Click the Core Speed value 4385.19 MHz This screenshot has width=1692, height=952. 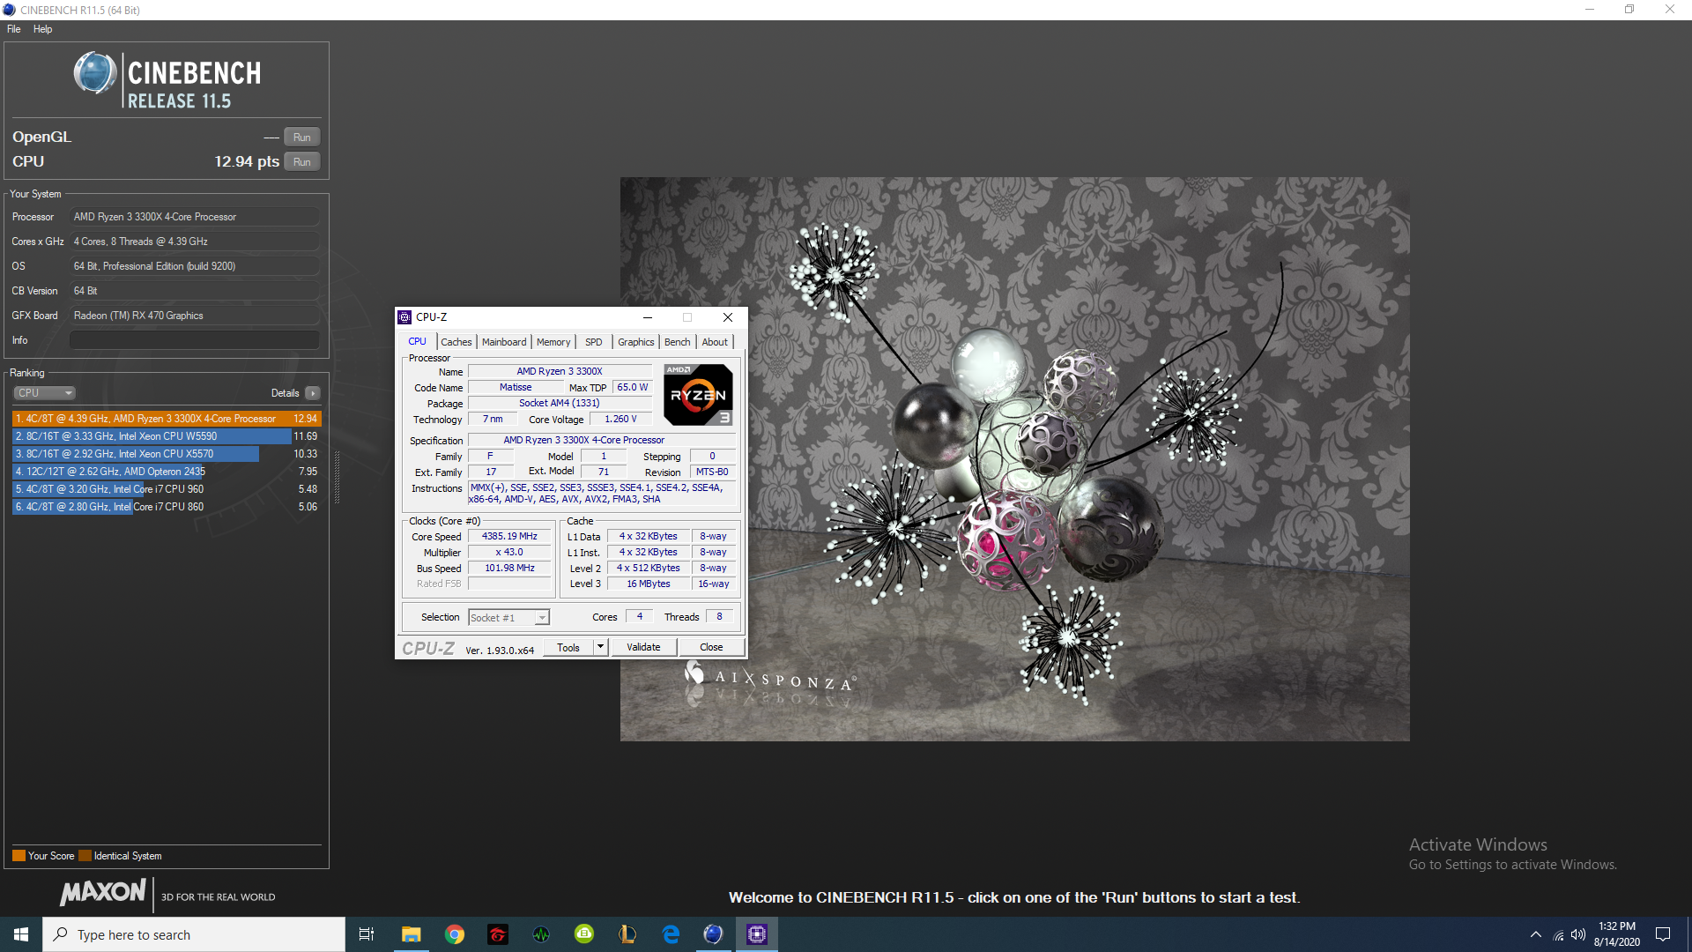pyautogui.click(x=509, y=536)
